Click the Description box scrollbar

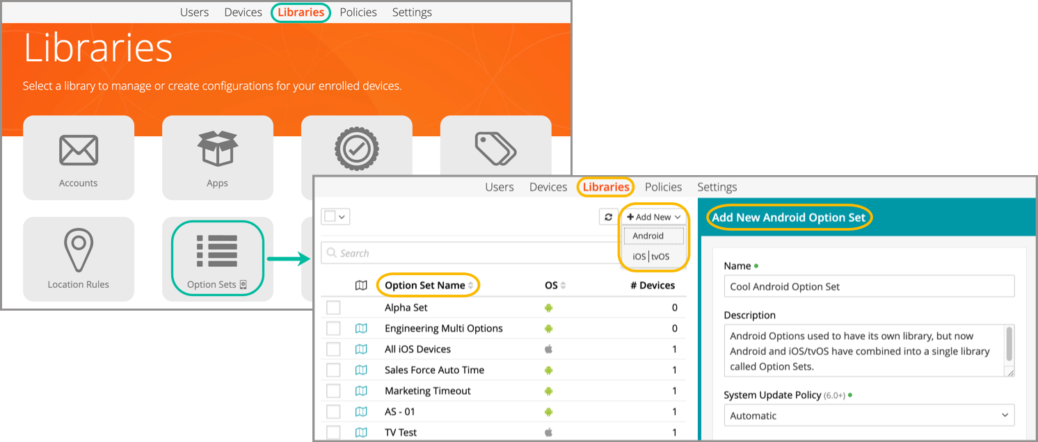tap(1009, 343)
